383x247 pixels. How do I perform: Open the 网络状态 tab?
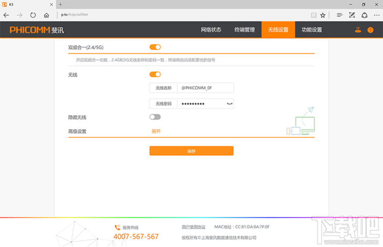[x=211, y=30]
